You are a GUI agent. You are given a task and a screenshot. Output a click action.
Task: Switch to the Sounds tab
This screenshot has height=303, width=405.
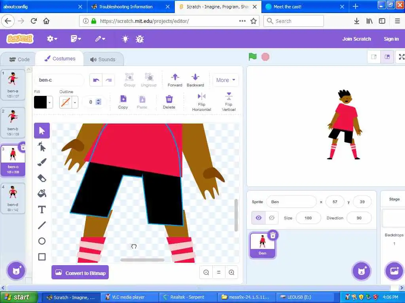[103, 60]
